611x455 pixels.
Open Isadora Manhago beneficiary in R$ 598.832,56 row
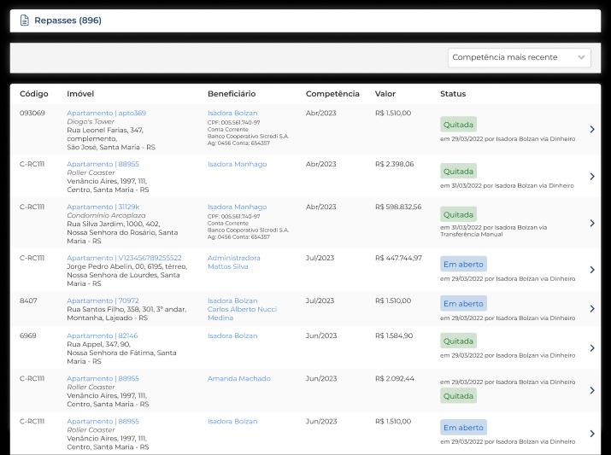(x=237, y=207)
